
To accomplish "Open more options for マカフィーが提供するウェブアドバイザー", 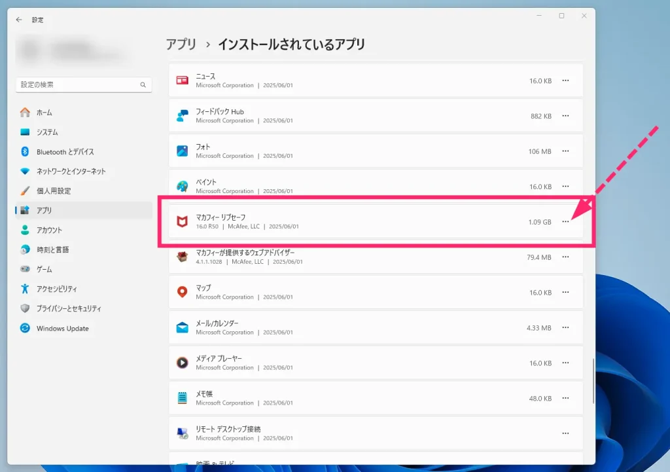I will [x=566, y=257].
